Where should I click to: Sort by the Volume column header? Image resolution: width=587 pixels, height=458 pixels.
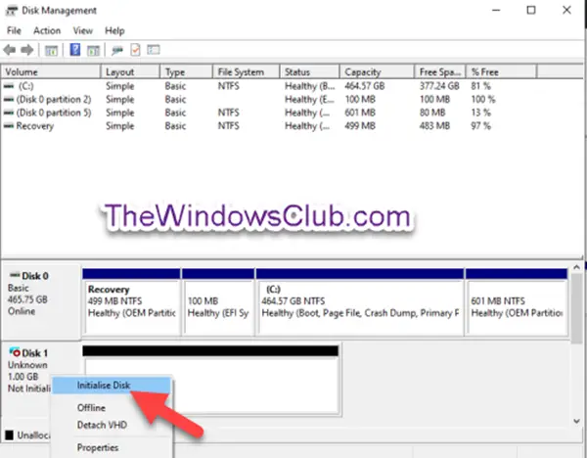pyautogui.click(x=51, y=71)
